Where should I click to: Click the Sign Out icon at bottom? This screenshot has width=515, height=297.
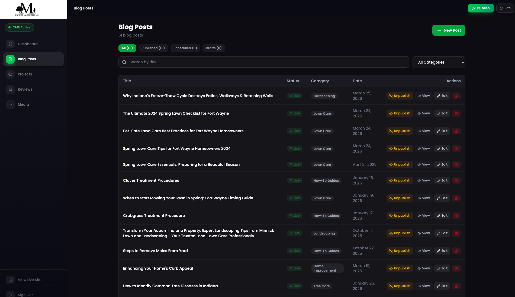(x=10, y=295)
